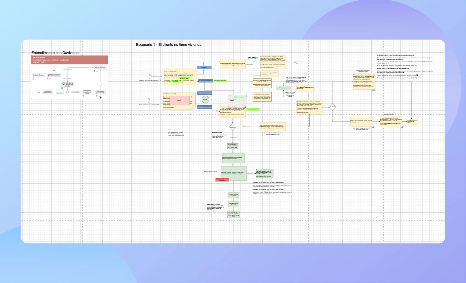Click the WhatsApp chat screenshot thumbnail
This screenshot has width=466, height=283.
pyautogui.click(x=237, y=101)
